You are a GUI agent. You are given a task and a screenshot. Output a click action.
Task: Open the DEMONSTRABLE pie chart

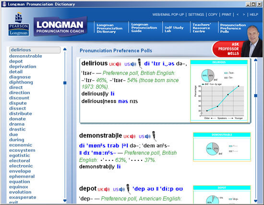pos(222,147)
